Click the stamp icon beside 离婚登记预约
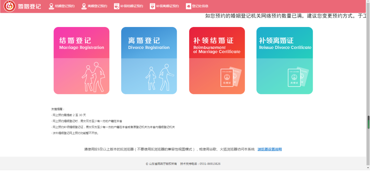 coord(84,6)
